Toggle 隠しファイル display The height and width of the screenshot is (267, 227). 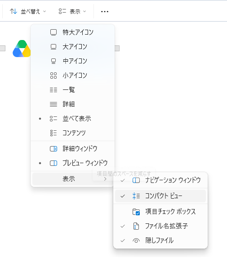(x=160, y=240)
